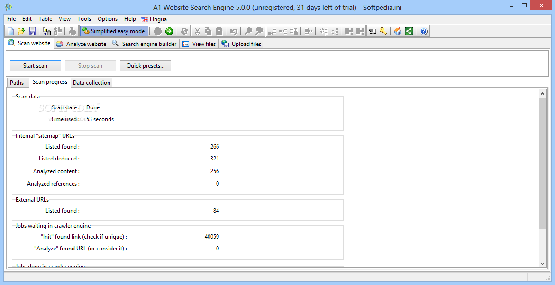Click the copy icon next to scissors
The width and height of the screenshot is (555, 285).
click(x=208, y=31)
